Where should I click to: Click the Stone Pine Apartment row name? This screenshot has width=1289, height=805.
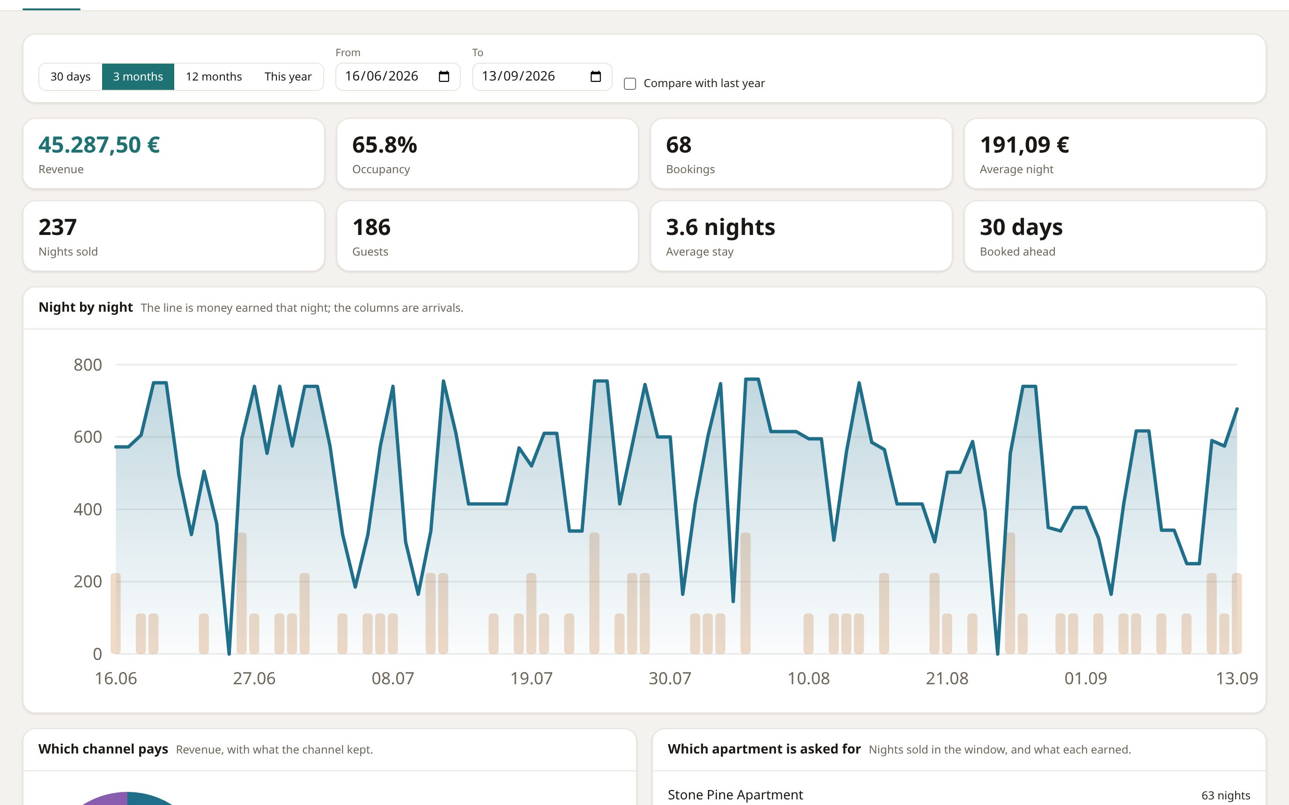[x=735, y=795]
